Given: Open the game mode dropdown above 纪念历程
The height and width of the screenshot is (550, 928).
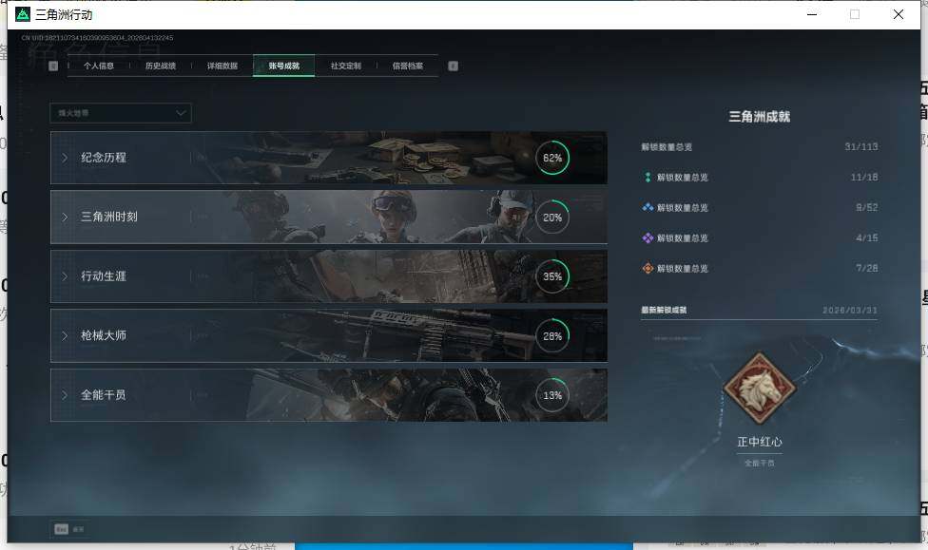Looking at the screenshot, I should pyautogui.click(x=121, y=113).
